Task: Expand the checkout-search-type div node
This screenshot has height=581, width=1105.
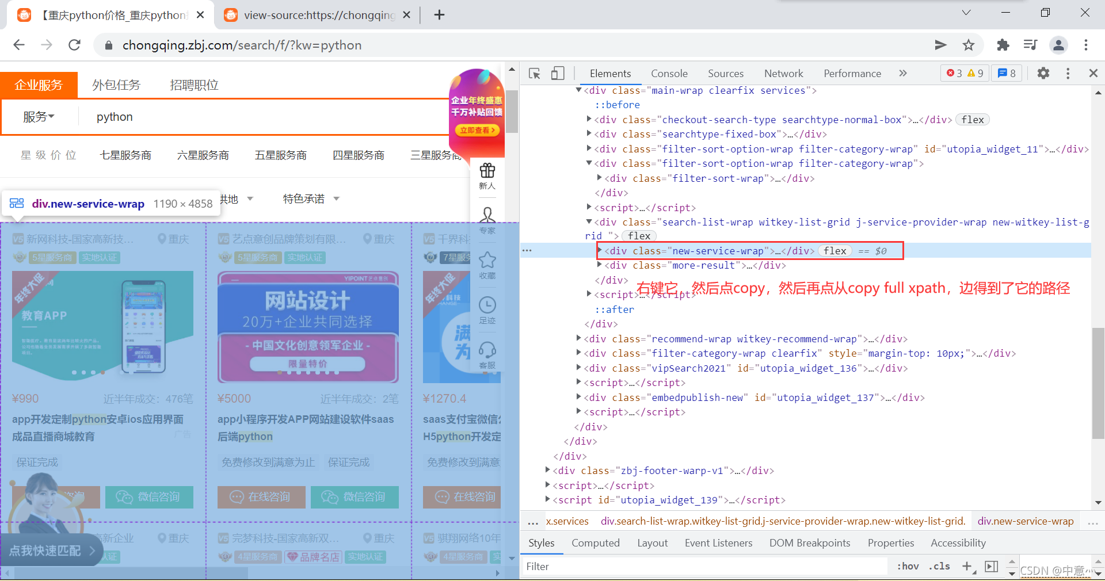Action: [589, 119]
